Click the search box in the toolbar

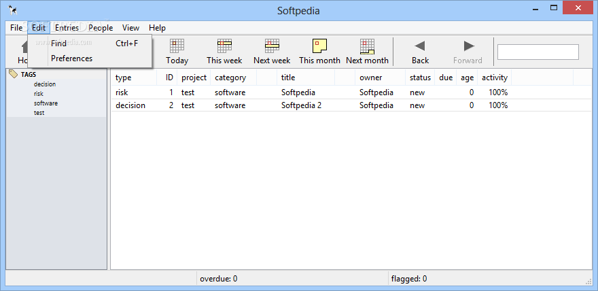(x=538, y=52)
